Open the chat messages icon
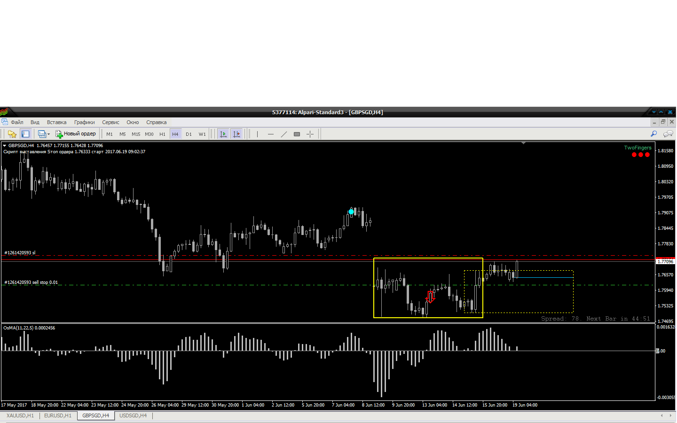The width and height of the screenshot is (677, 423). tap(668, 134)
